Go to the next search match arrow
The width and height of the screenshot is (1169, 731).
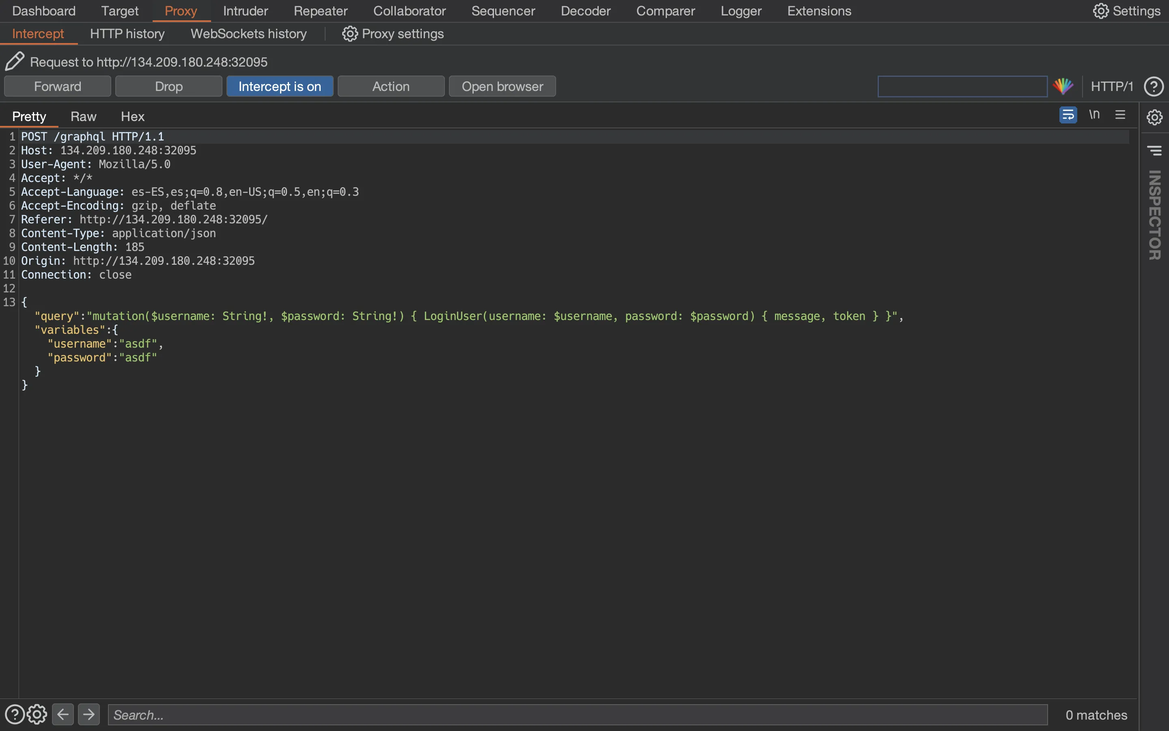point(89,714)
